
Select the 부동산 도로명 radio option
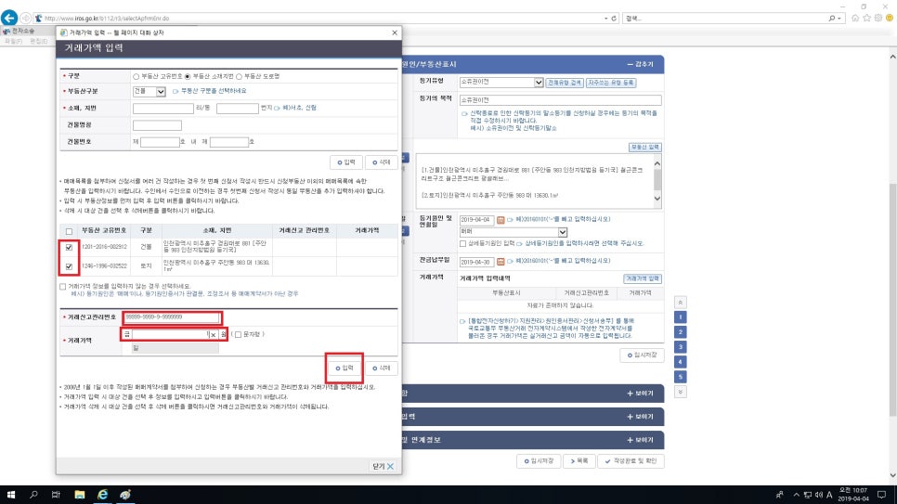(x=240, y=77)
